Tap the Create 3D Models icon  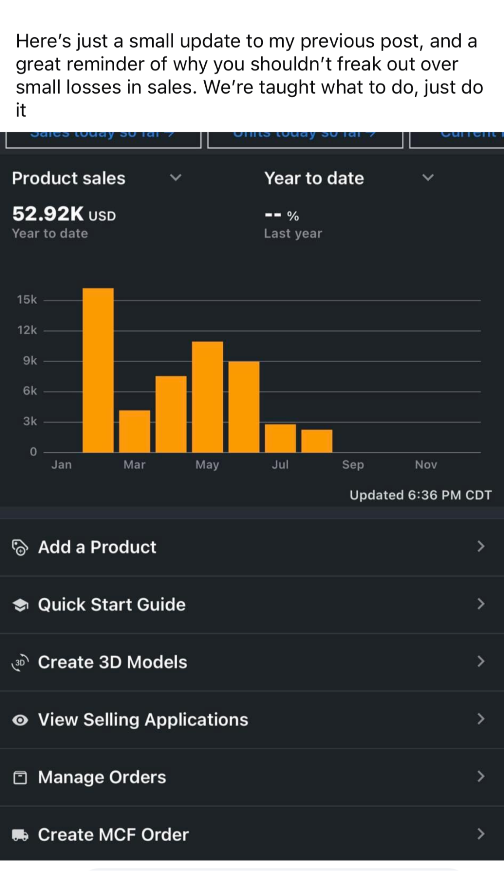click(x=20, y=662)
